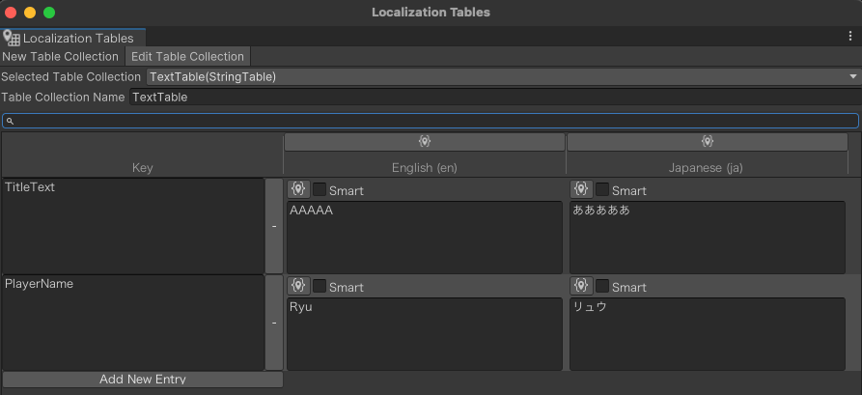The height and width of the screenshot is (395, 862).
Task: Tick Smart checkbox for PlayerName Japanese
Action: (602, 286)
